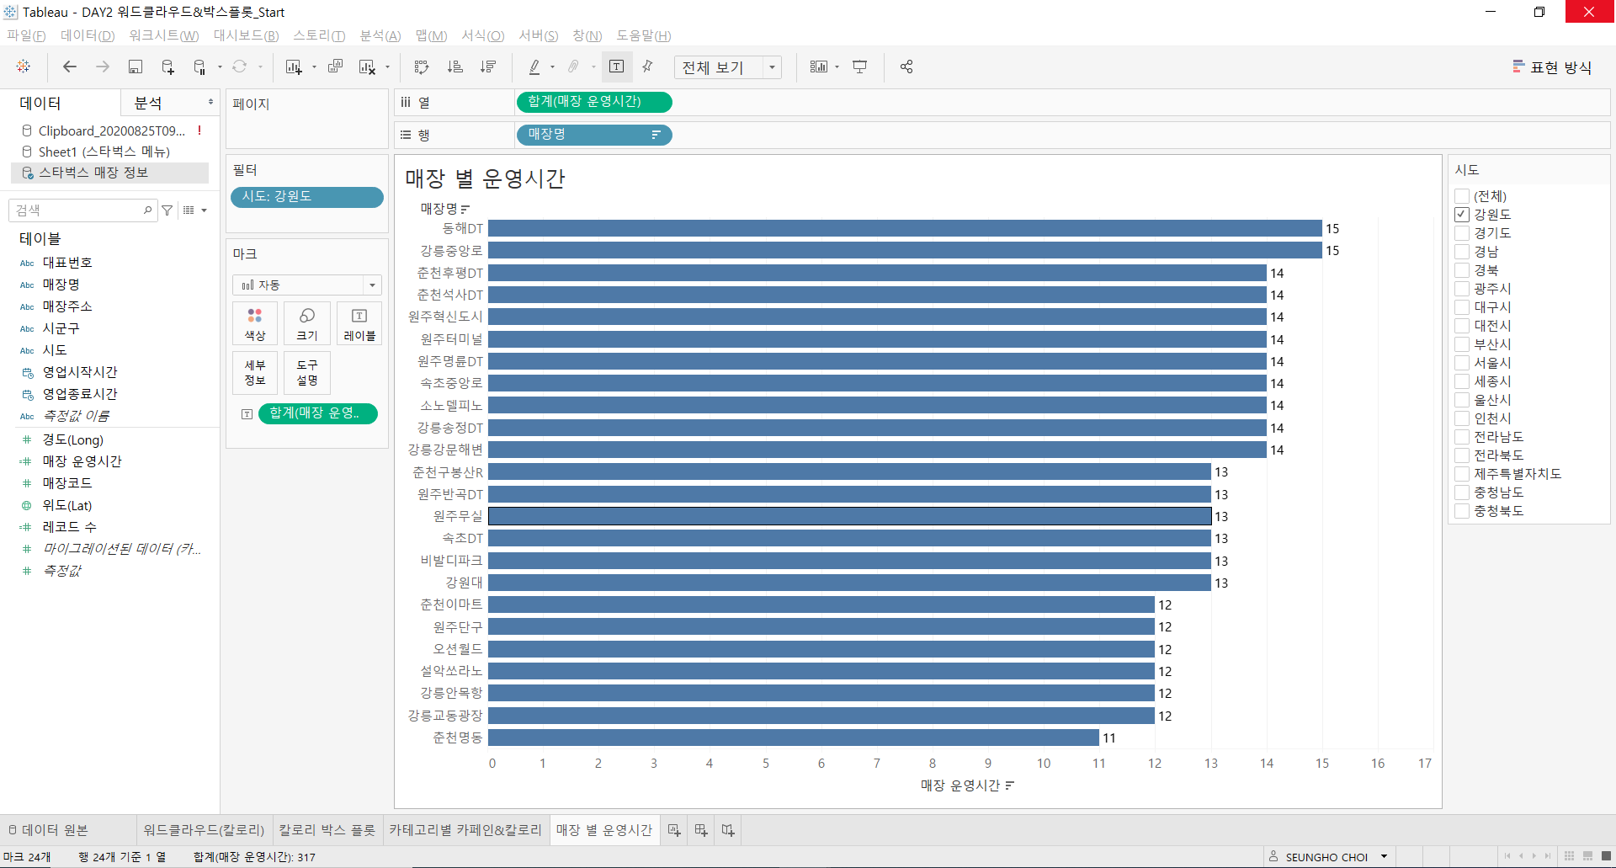Check the 제주특별자치도 checkbox
The image size is (1616, 868).
tap(1462, 474)
